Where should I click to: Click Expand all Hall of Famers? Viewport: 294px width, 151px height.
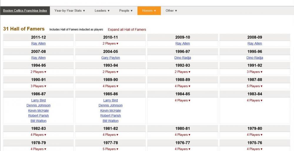pos(127,30)
